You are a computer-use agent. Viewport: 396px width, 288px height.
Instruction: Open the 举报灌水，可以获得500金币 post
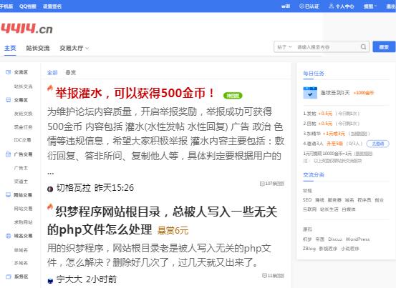pos(135,93)
